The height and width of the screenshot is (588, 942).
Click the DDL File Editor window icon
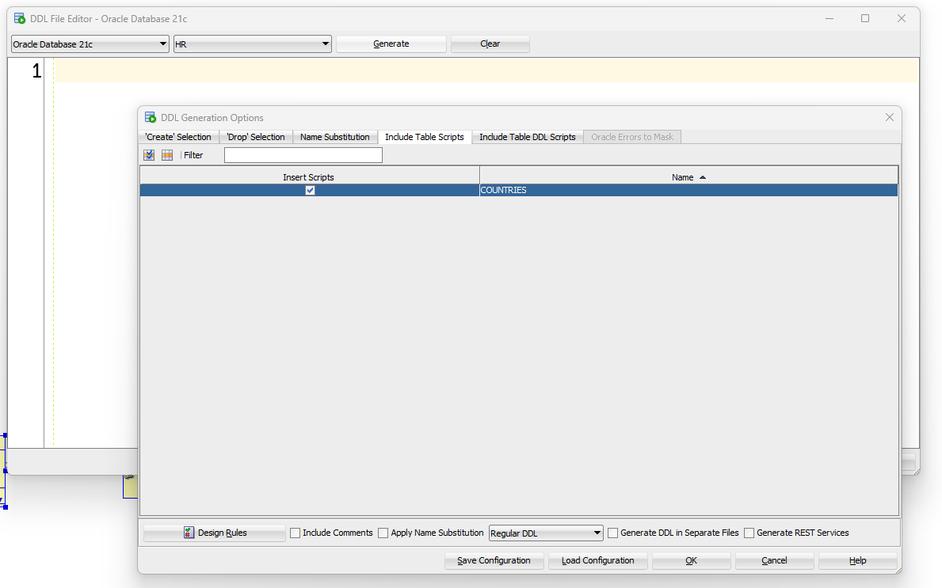[x=20, y=19]
